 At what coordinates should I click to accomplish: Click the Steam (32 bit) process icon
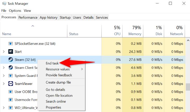coord(11,60)
